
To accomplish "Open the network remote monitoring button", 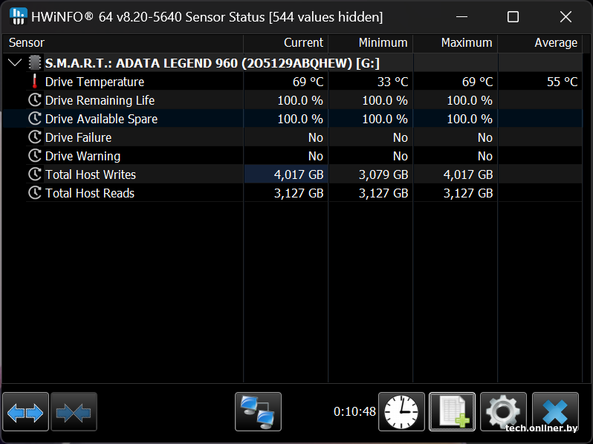I will click(259, 412).
